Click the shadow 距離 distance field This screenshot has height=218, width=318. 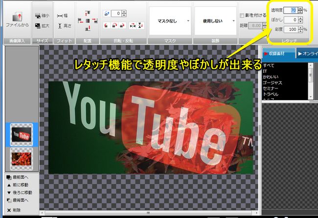click(x=256, y=25)
